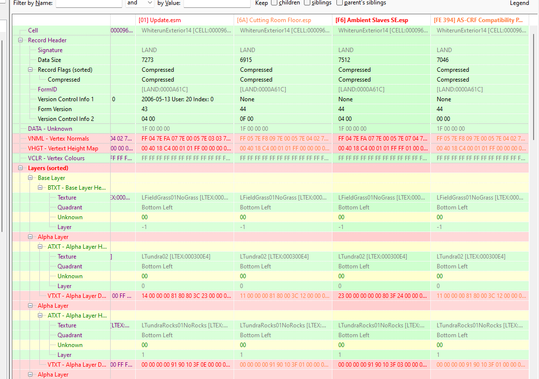Click VTXT value starting 23 00 00 00 00
Viewport: 539px width, 379px height.
(x=383, y=296)
